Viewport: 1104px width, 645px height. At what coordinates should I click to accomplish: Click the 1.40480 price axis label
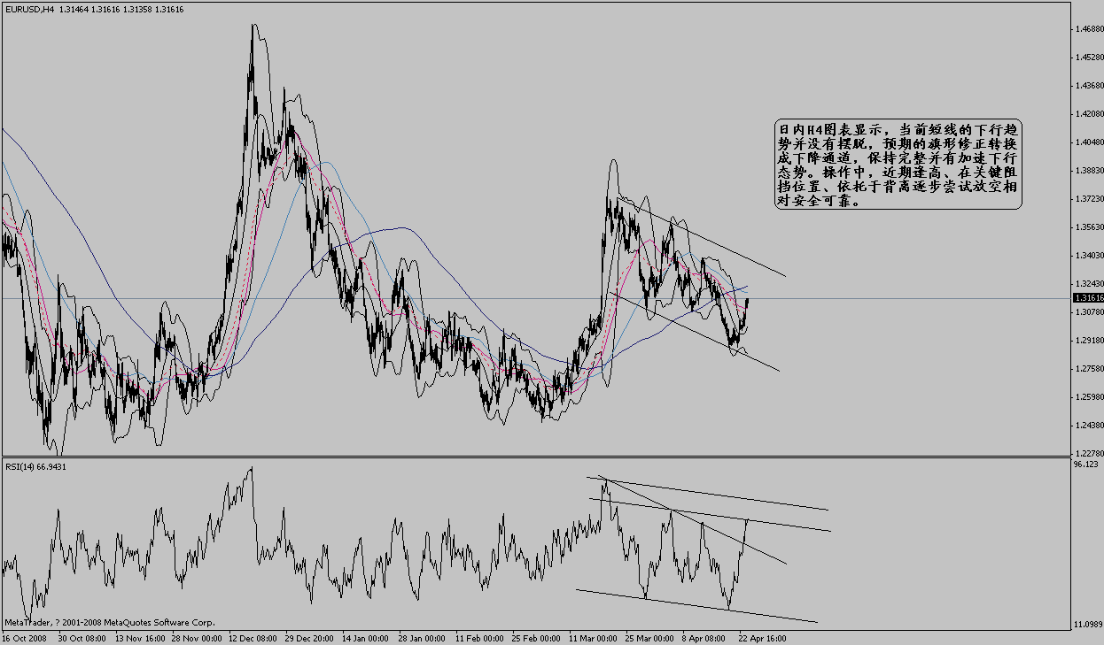point(1087,142)
